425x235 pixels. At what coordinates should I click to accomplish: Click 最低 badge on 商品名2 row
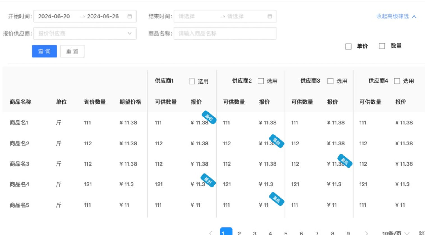coord(276,141)
